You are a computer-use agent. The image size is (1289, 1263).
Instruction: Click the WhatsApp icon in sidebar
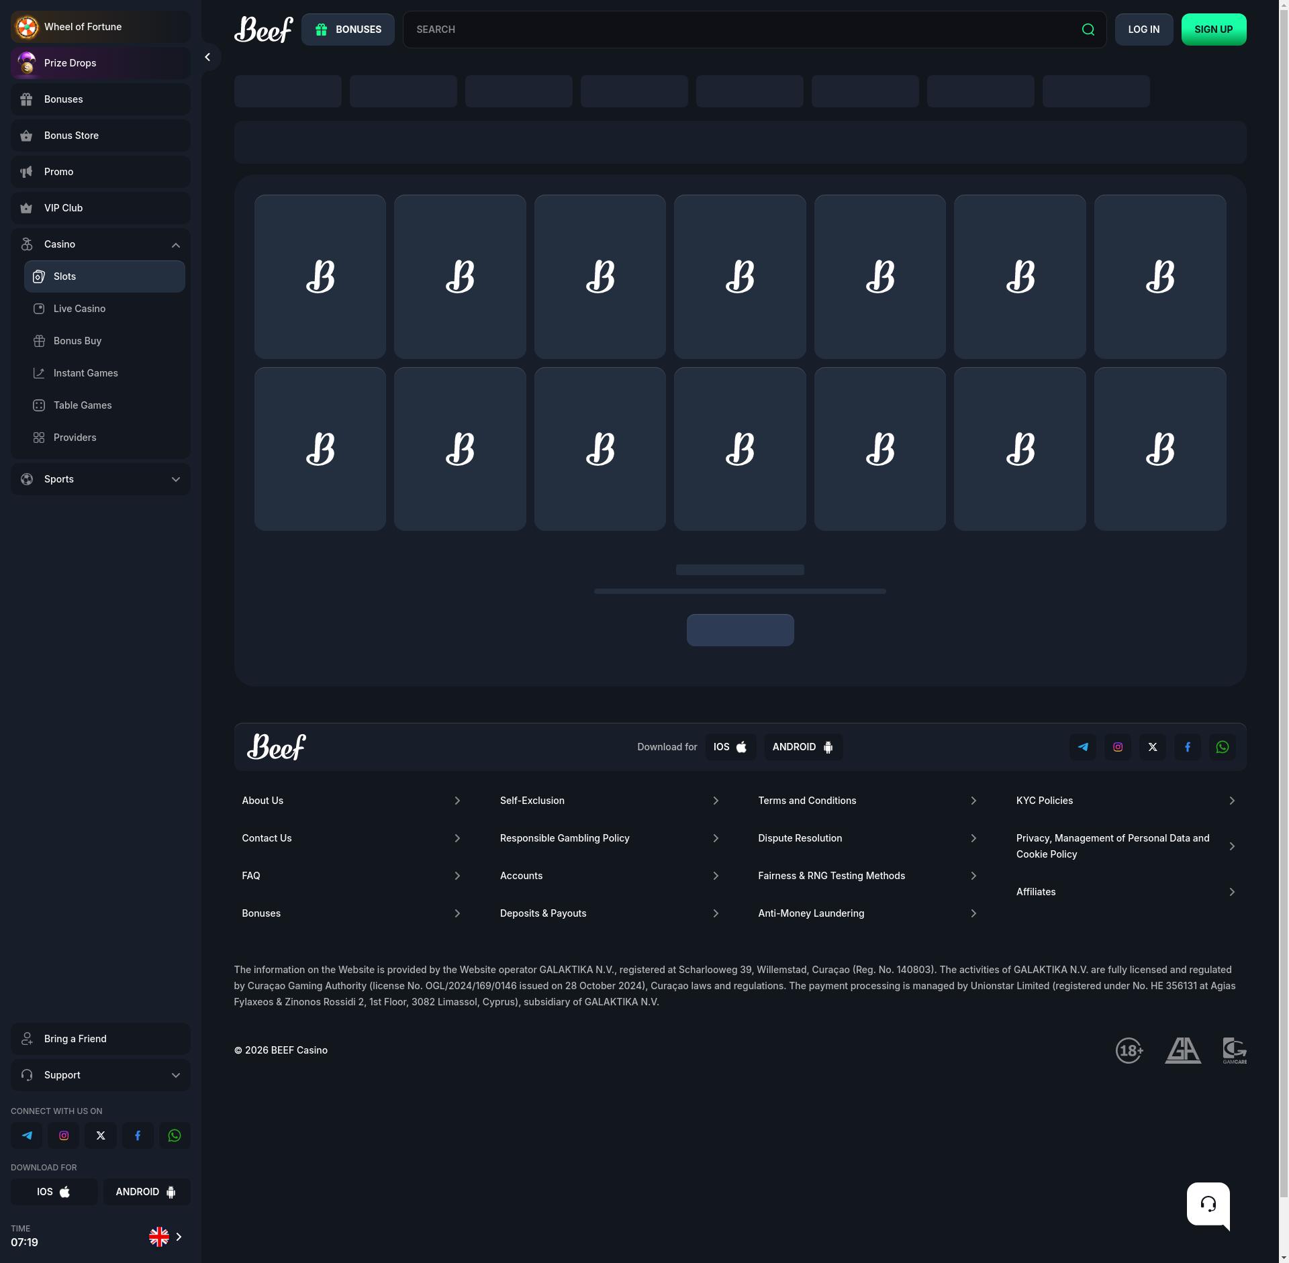point(175,1135)
